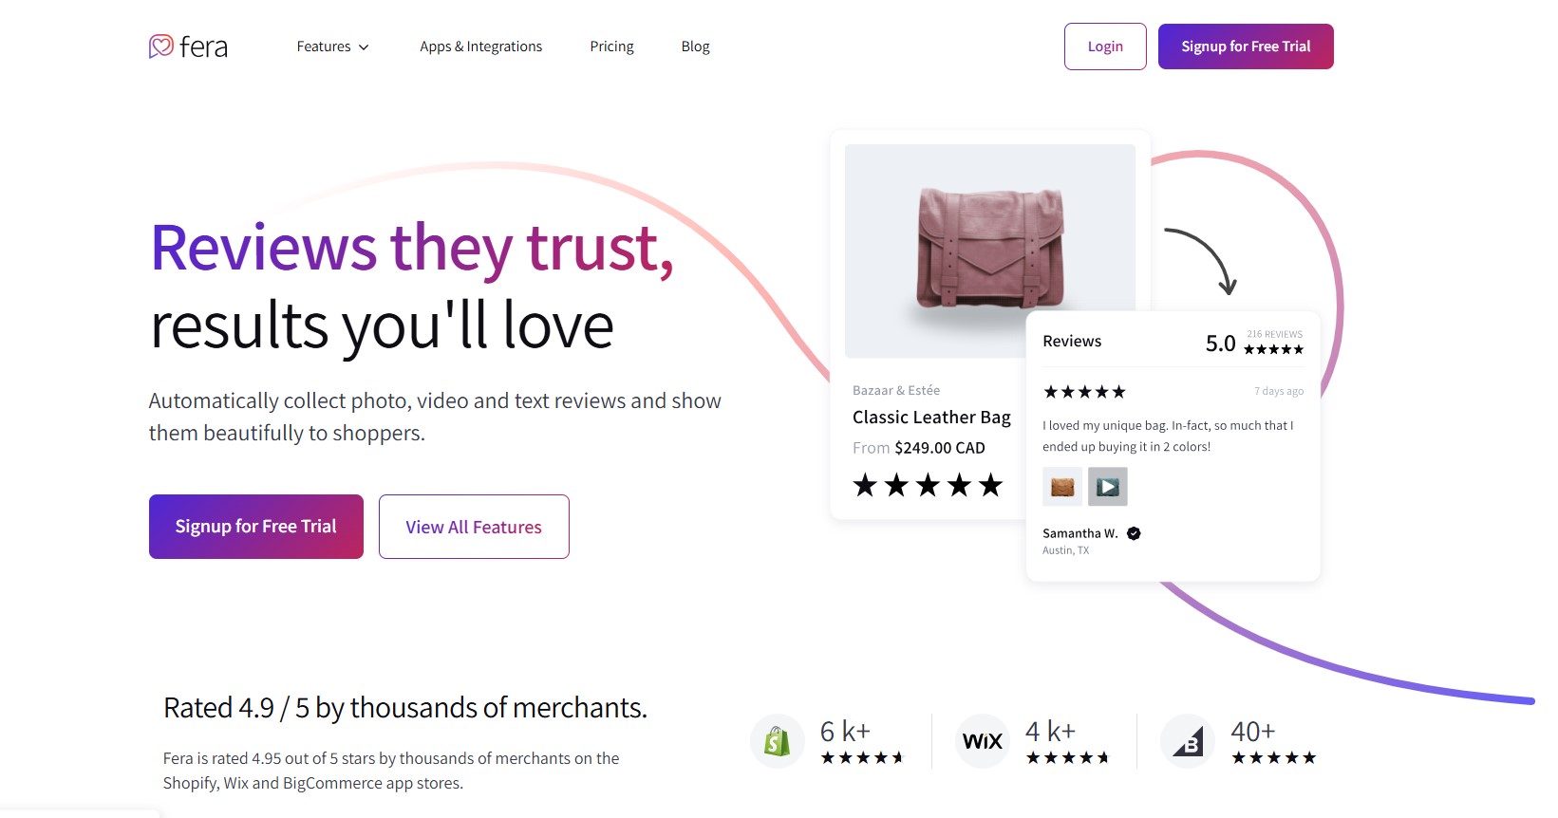Open the Blog link
Image resolution: width=1558 pixels, height=818 pixels.
(x=695, y=46)
